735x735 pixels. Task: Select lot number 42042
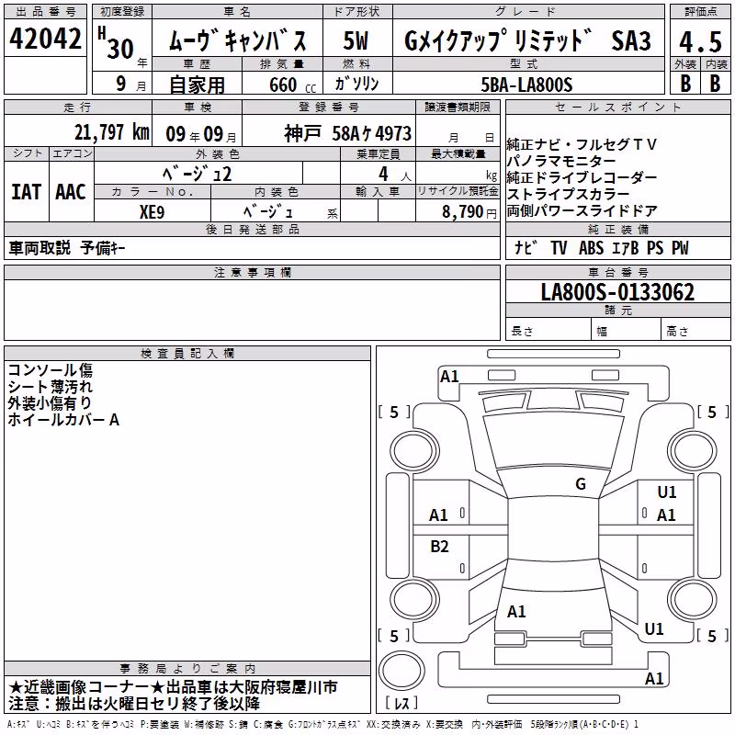(45, 39)
